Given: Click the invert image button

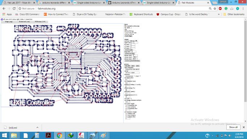Looking at the screenshot, I should pos(128,36).
